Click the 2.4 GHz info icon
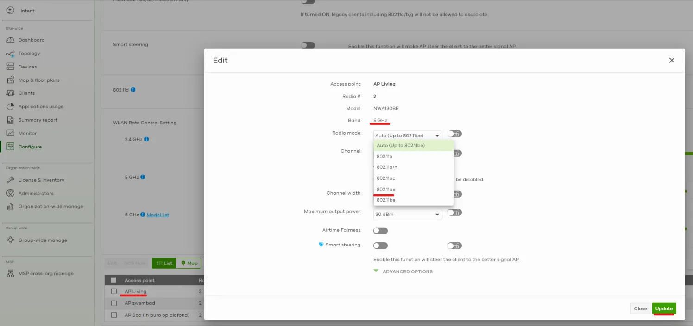Viewport: 693px width, 326px height. click(146, 139)
